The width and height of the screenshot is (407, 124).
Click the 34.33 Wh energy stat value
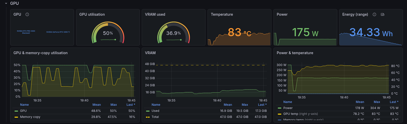coord(371,32)
